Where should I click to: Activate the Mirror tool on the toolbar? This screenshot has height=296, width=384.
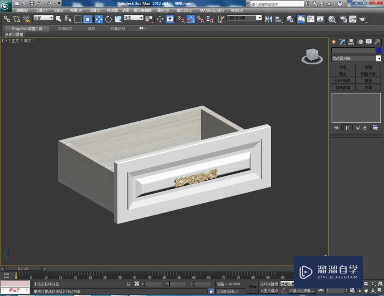click(x=268, y=19)
